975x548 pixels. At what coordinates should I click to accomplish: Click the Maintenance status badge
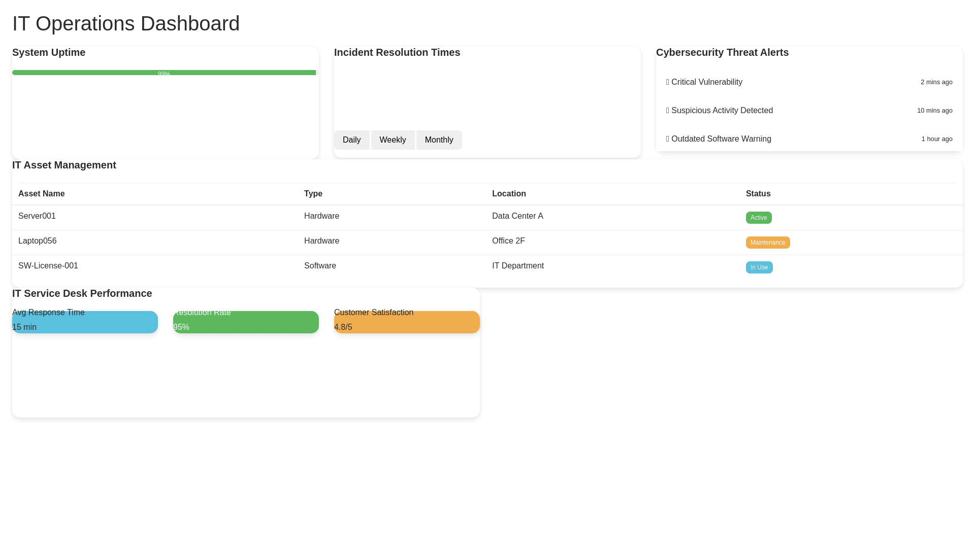[767, 243]
